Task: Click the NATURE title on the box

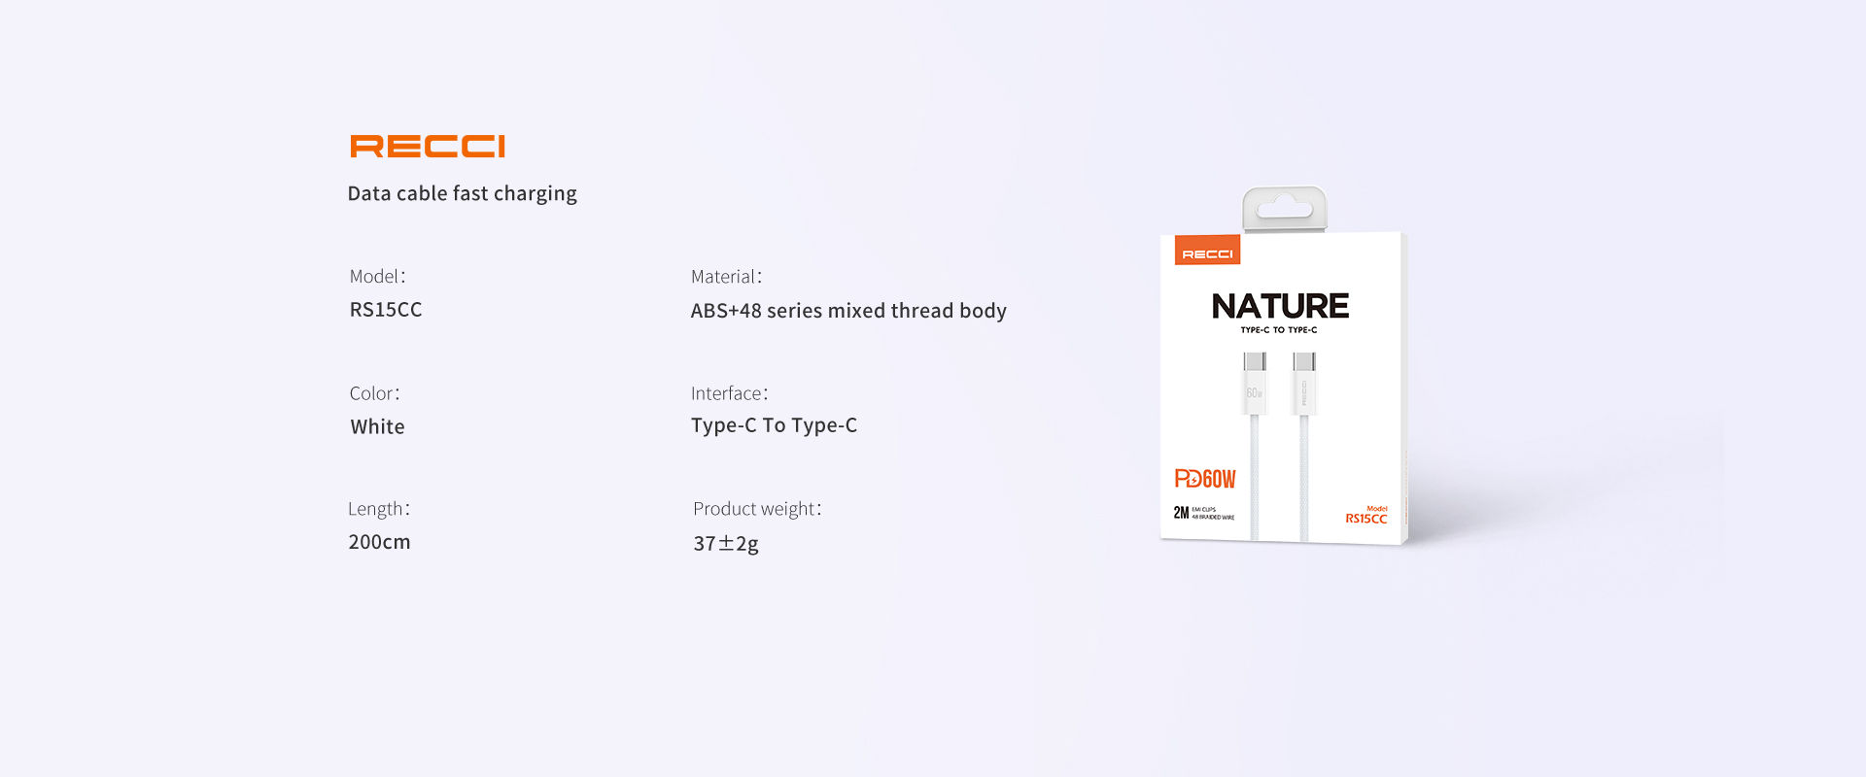Action: coord(1280,307)
